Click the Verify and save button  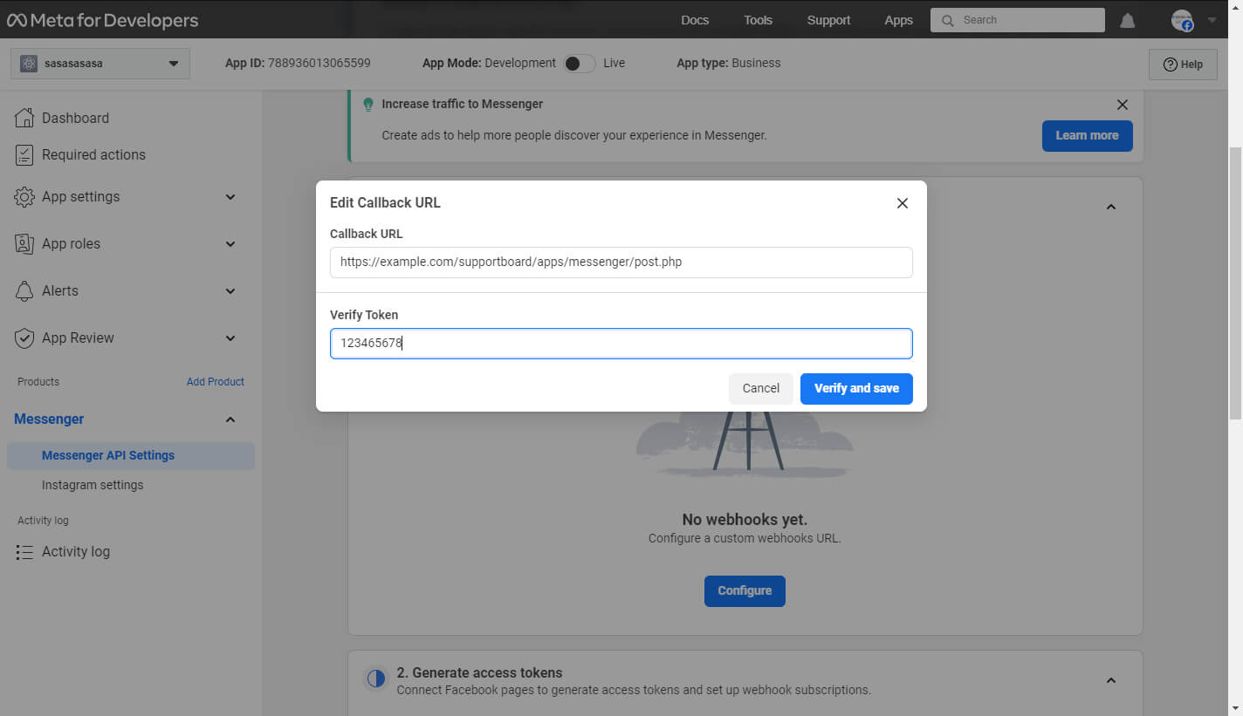[x=855, y=388]
